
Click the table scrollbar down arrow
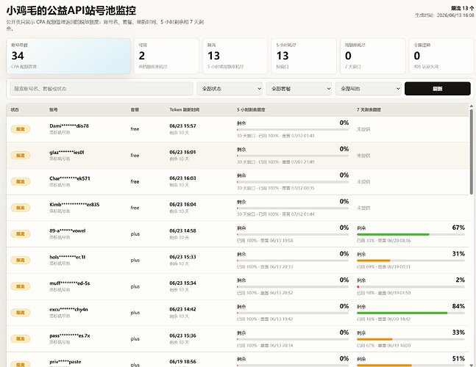click(x=472, y=365)
